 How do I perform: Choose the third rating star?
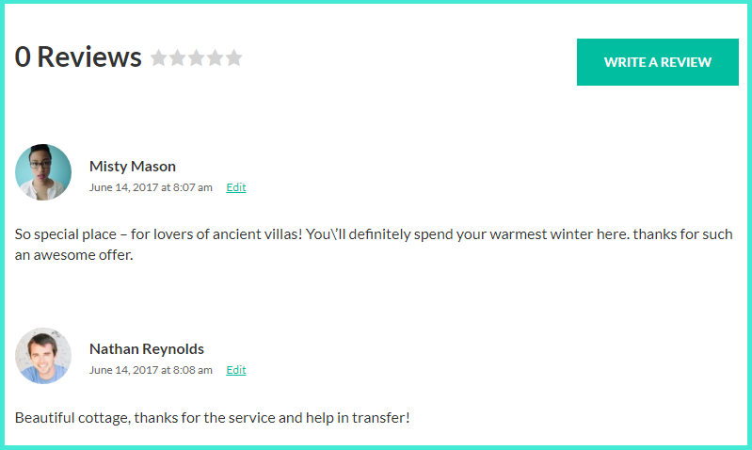click(x=196, y=57)
